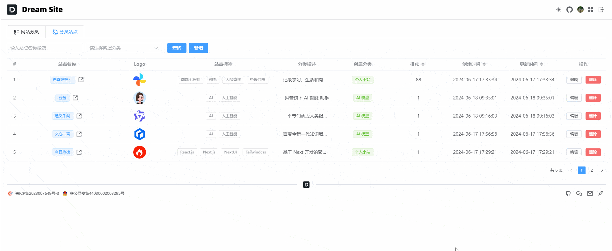Click the 查询 button
612x251 pixels.
(x=177, y=48)
